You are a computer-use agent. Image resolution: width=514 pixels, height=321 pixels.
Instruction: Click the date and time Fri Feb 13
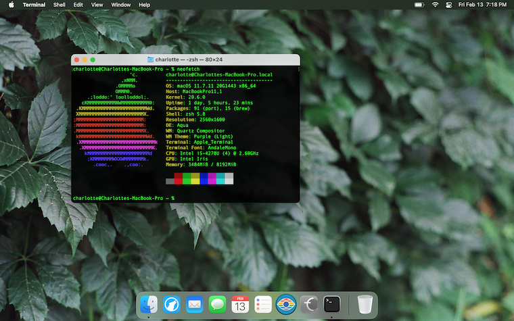pyautogui.click(x=482, y=5)
